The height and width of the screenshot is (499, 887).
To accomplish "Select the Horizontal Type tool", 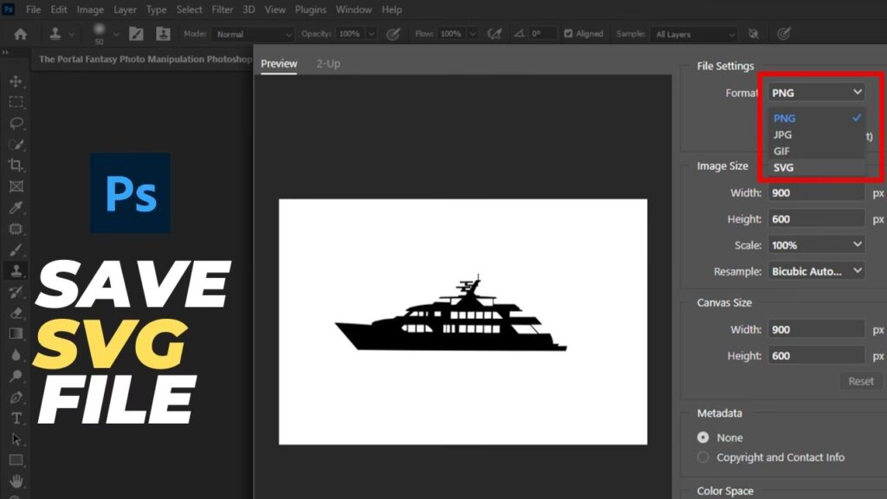I will [x=16, y=418].
